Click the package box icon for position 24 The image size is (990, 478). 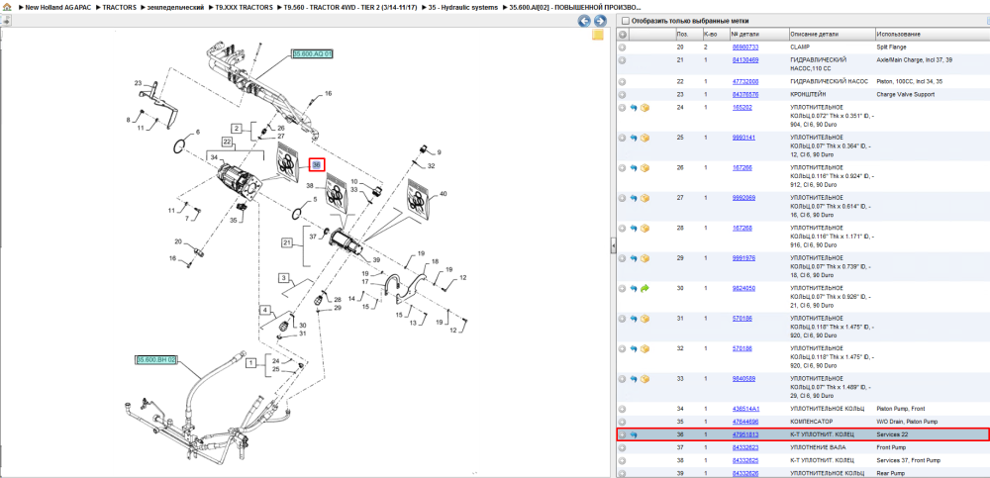[x=644, y=108]
